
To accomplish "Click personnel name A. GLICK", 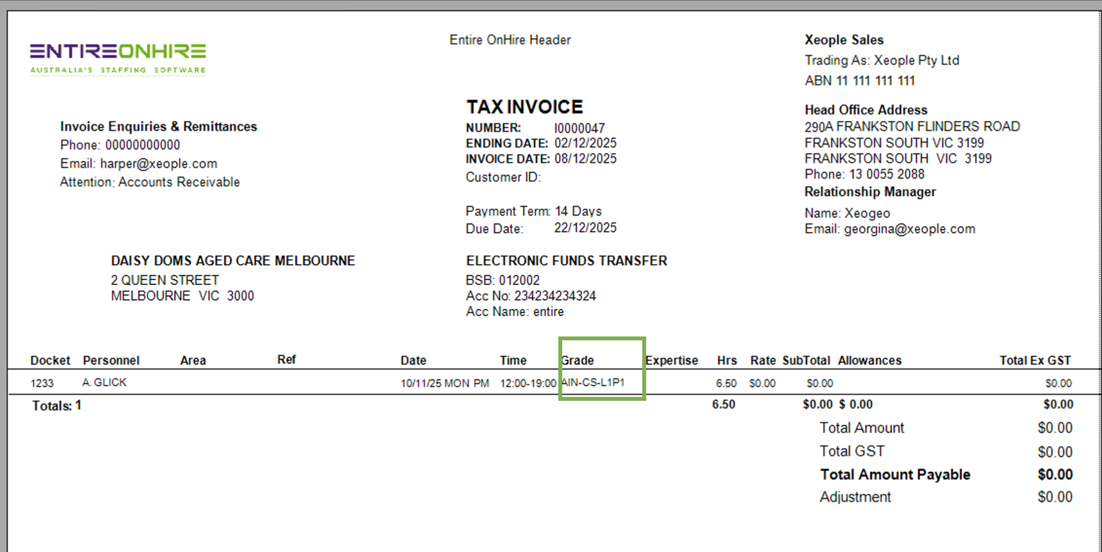I will [104, 382].
